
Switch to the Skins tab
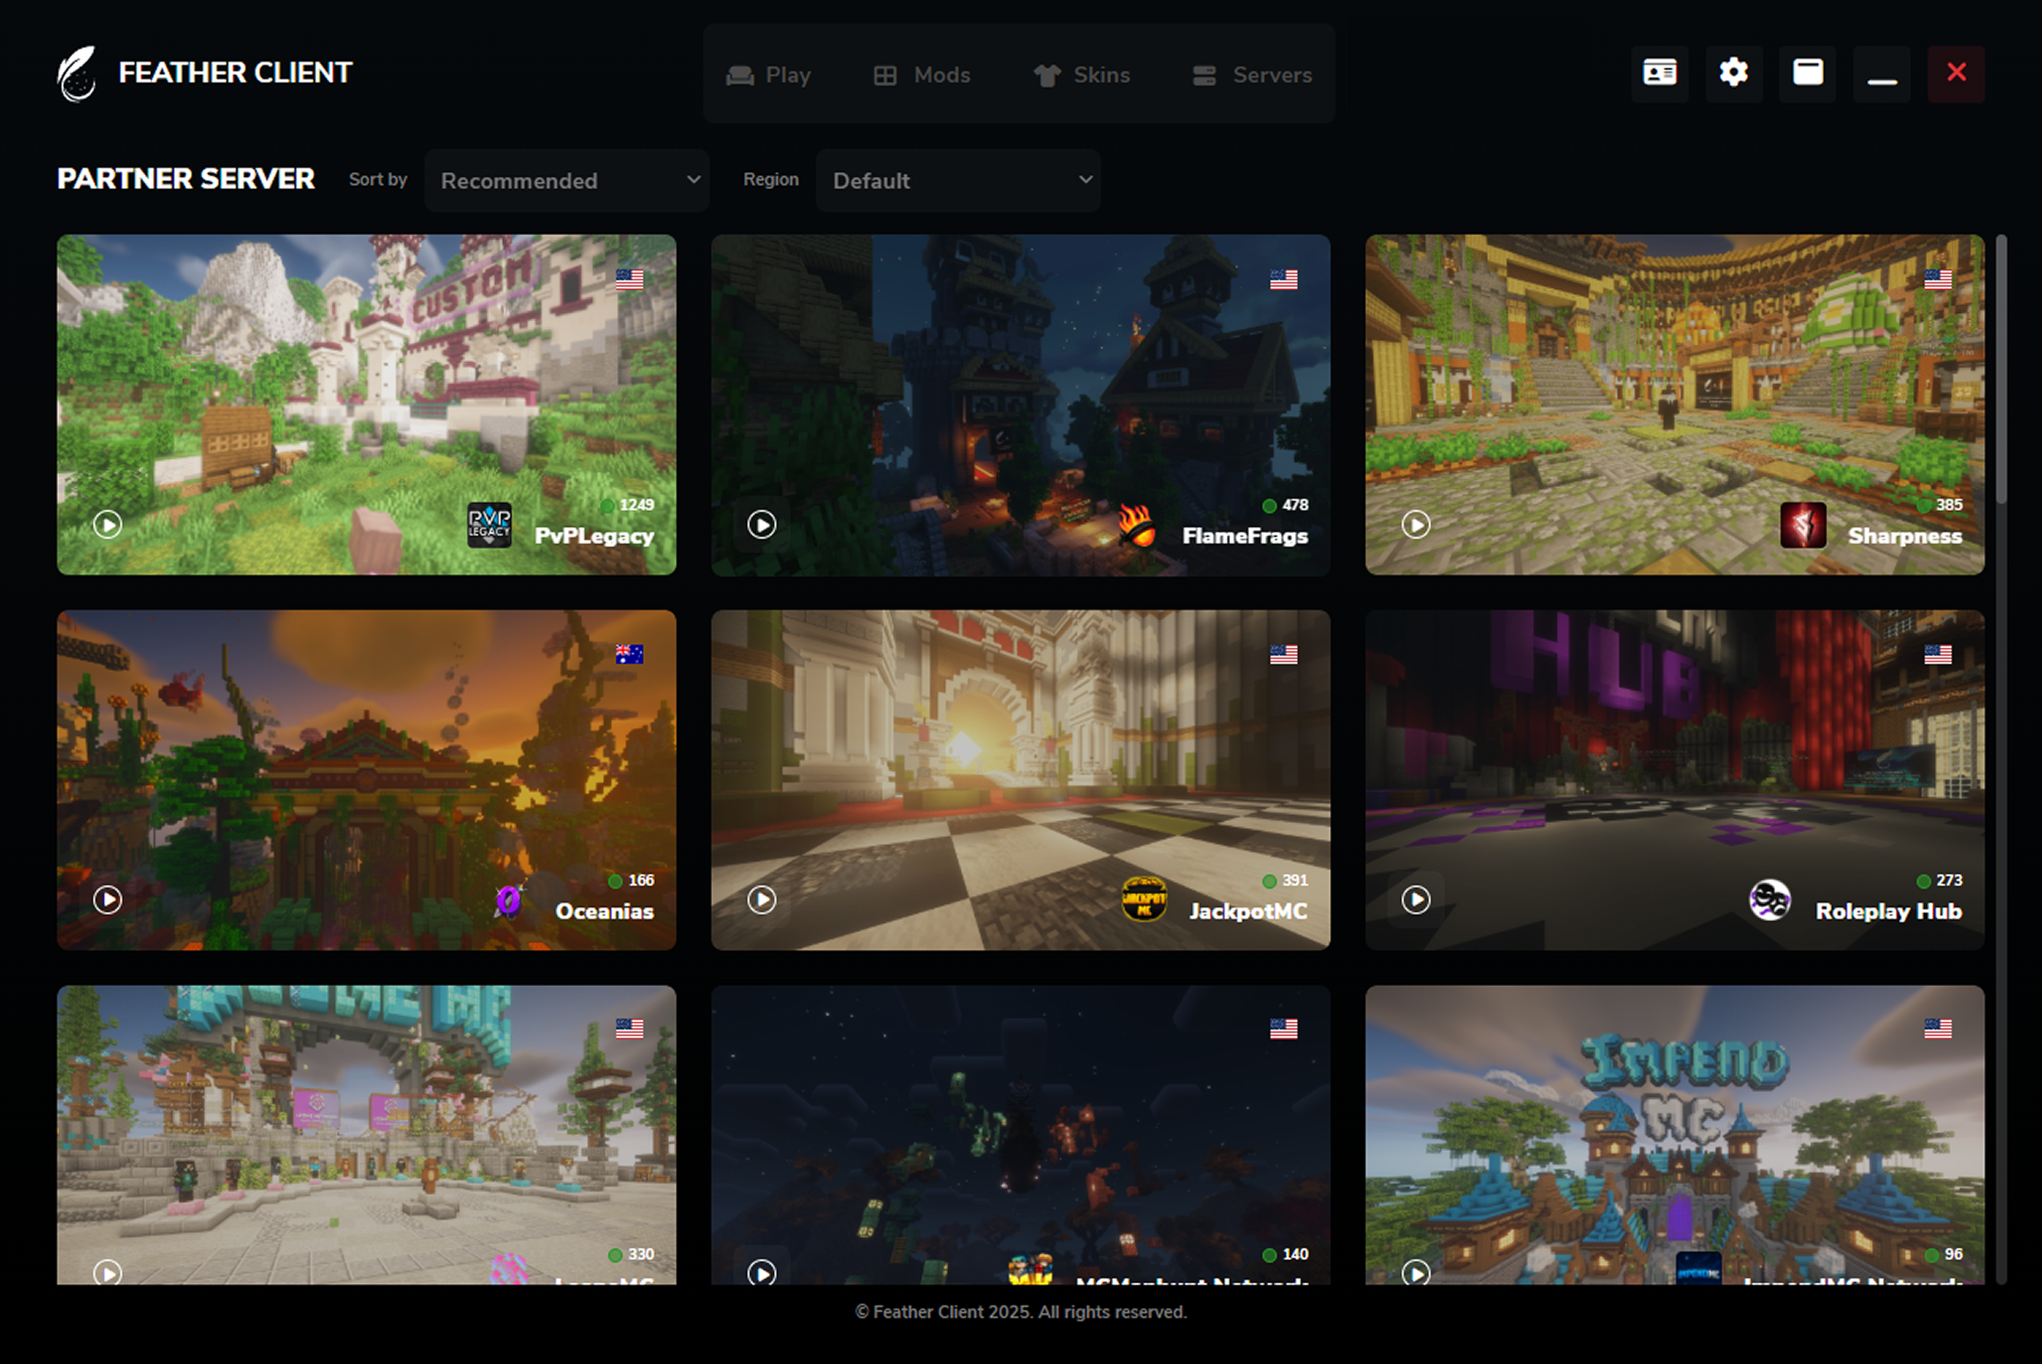pos(1082,74)
